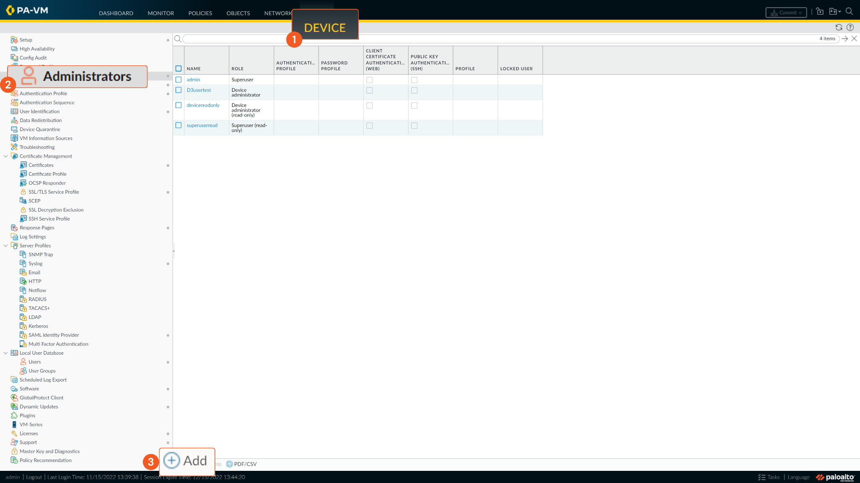The width and height of the screenshot is (860, 483).
Task: Select SAML Identity Provider in the sidebar
Action: (54, 335)
